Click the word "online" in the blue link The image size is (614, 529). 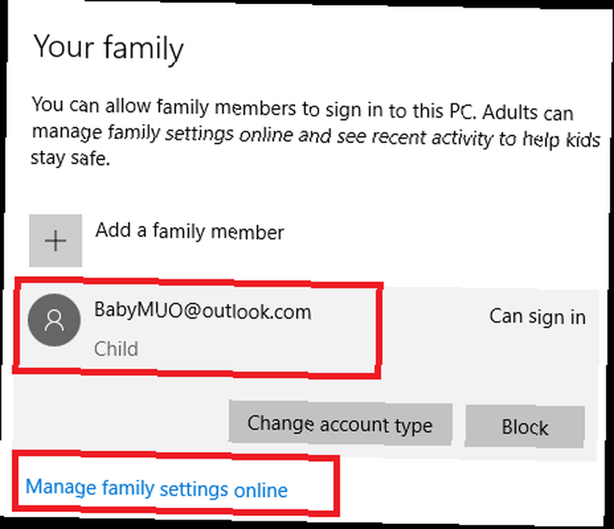coord(260,490)
